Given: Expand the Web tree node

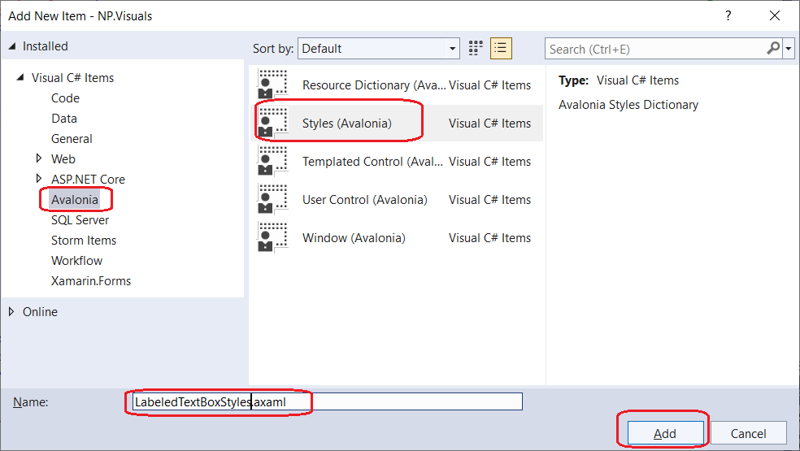Looking at the screenshot, I should coord(39,158).
